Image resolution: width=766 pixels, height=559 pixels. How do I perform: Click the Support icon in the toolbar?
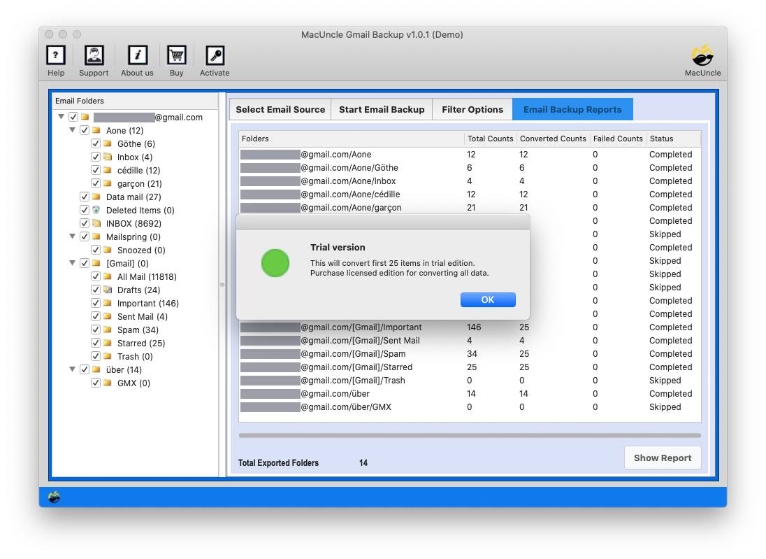tap(94, 59)
